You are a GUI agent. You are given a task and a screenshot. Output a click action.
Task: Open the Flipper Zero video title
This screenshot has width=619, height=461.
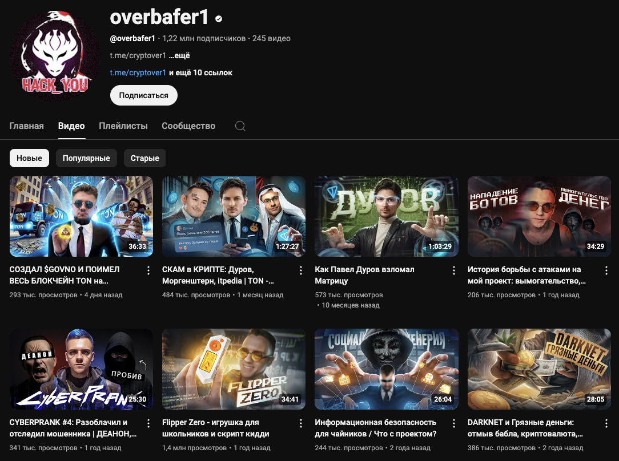point(215,428)
